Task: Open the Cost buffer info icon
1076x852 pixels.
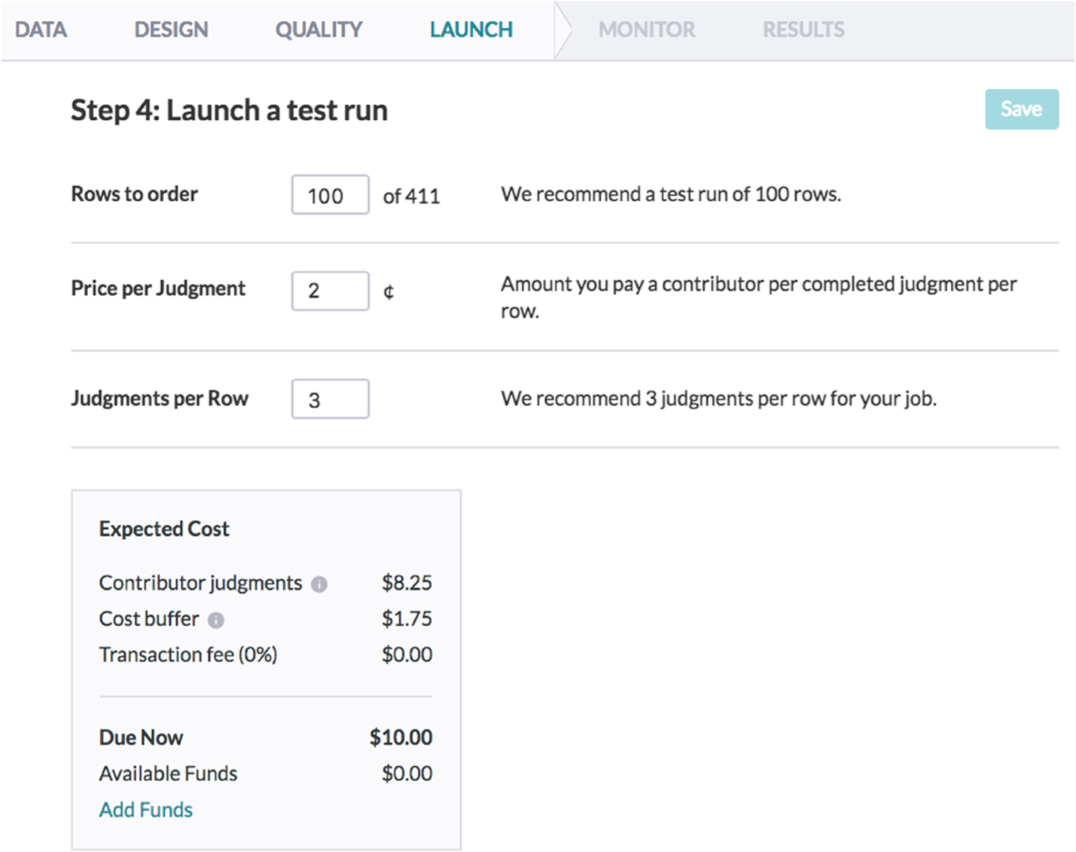Action: click(x=216, y=620)
